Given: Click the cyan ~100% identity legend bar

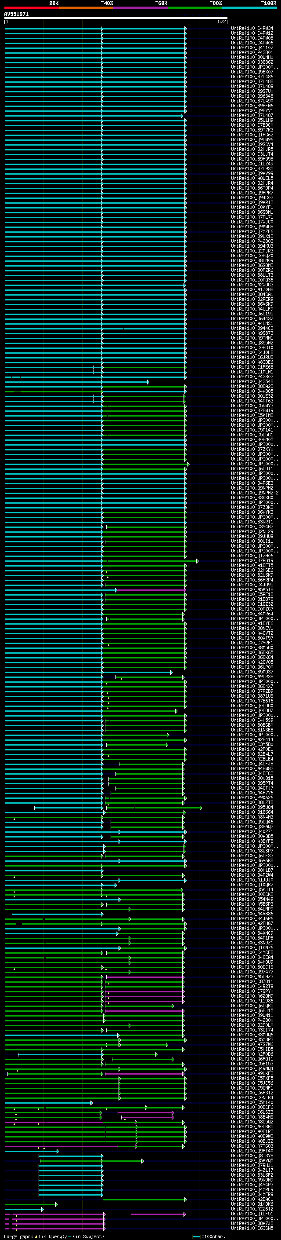Looking at the screenshot, I should coord(249,8).
